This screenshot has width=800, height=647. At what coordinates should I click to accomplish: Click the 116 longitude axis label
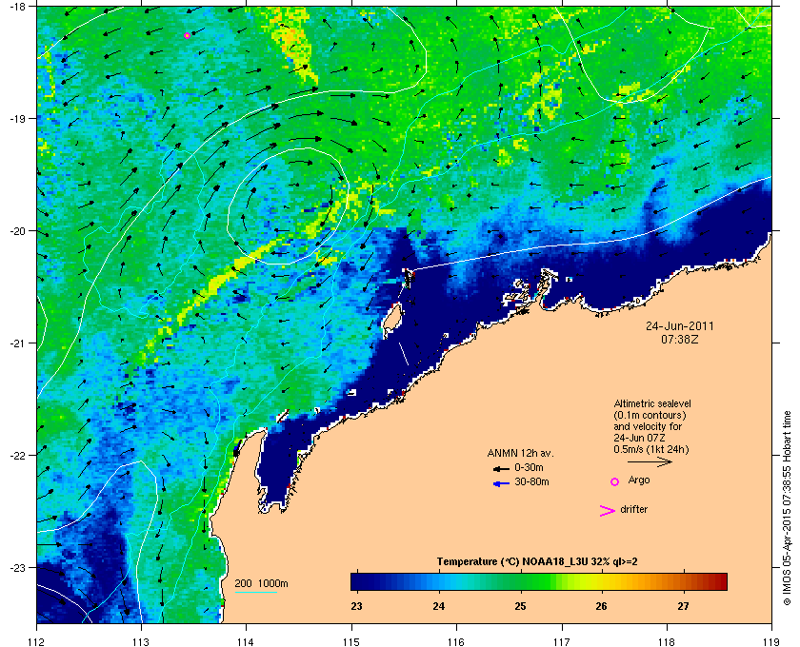click(456, 642)
